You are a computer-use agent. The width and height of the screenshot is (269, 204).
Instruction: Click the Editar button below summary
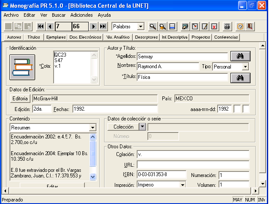coord(52,185)
